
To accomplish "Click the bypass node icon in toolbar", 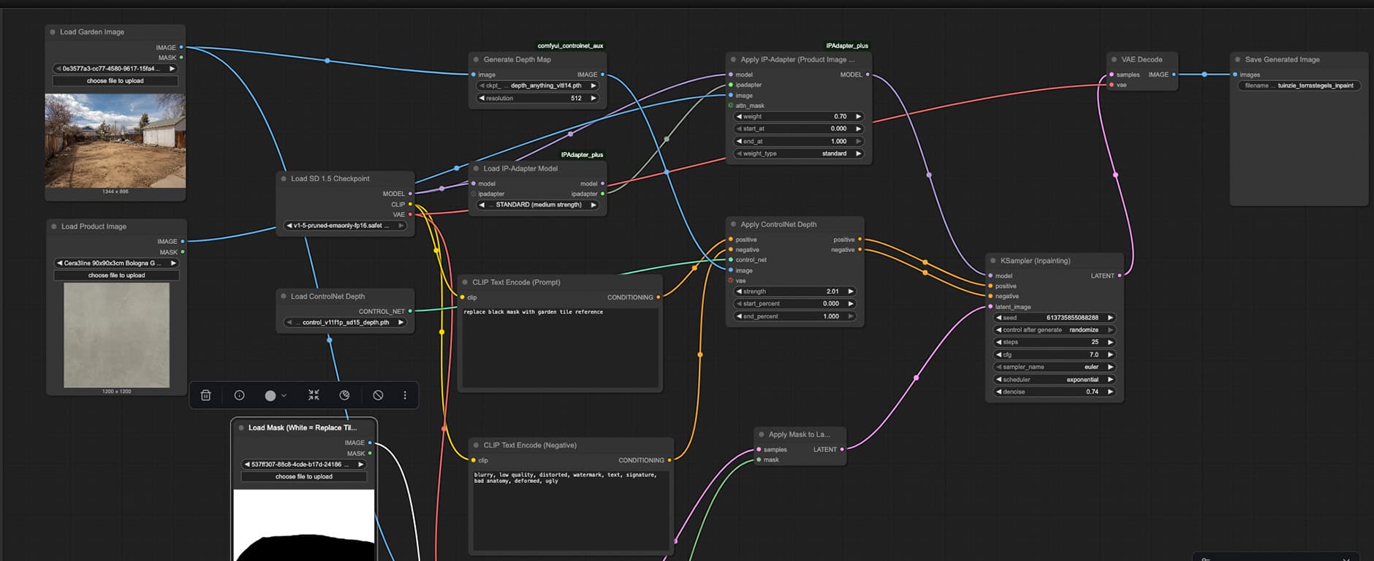I will coord(378,395).
